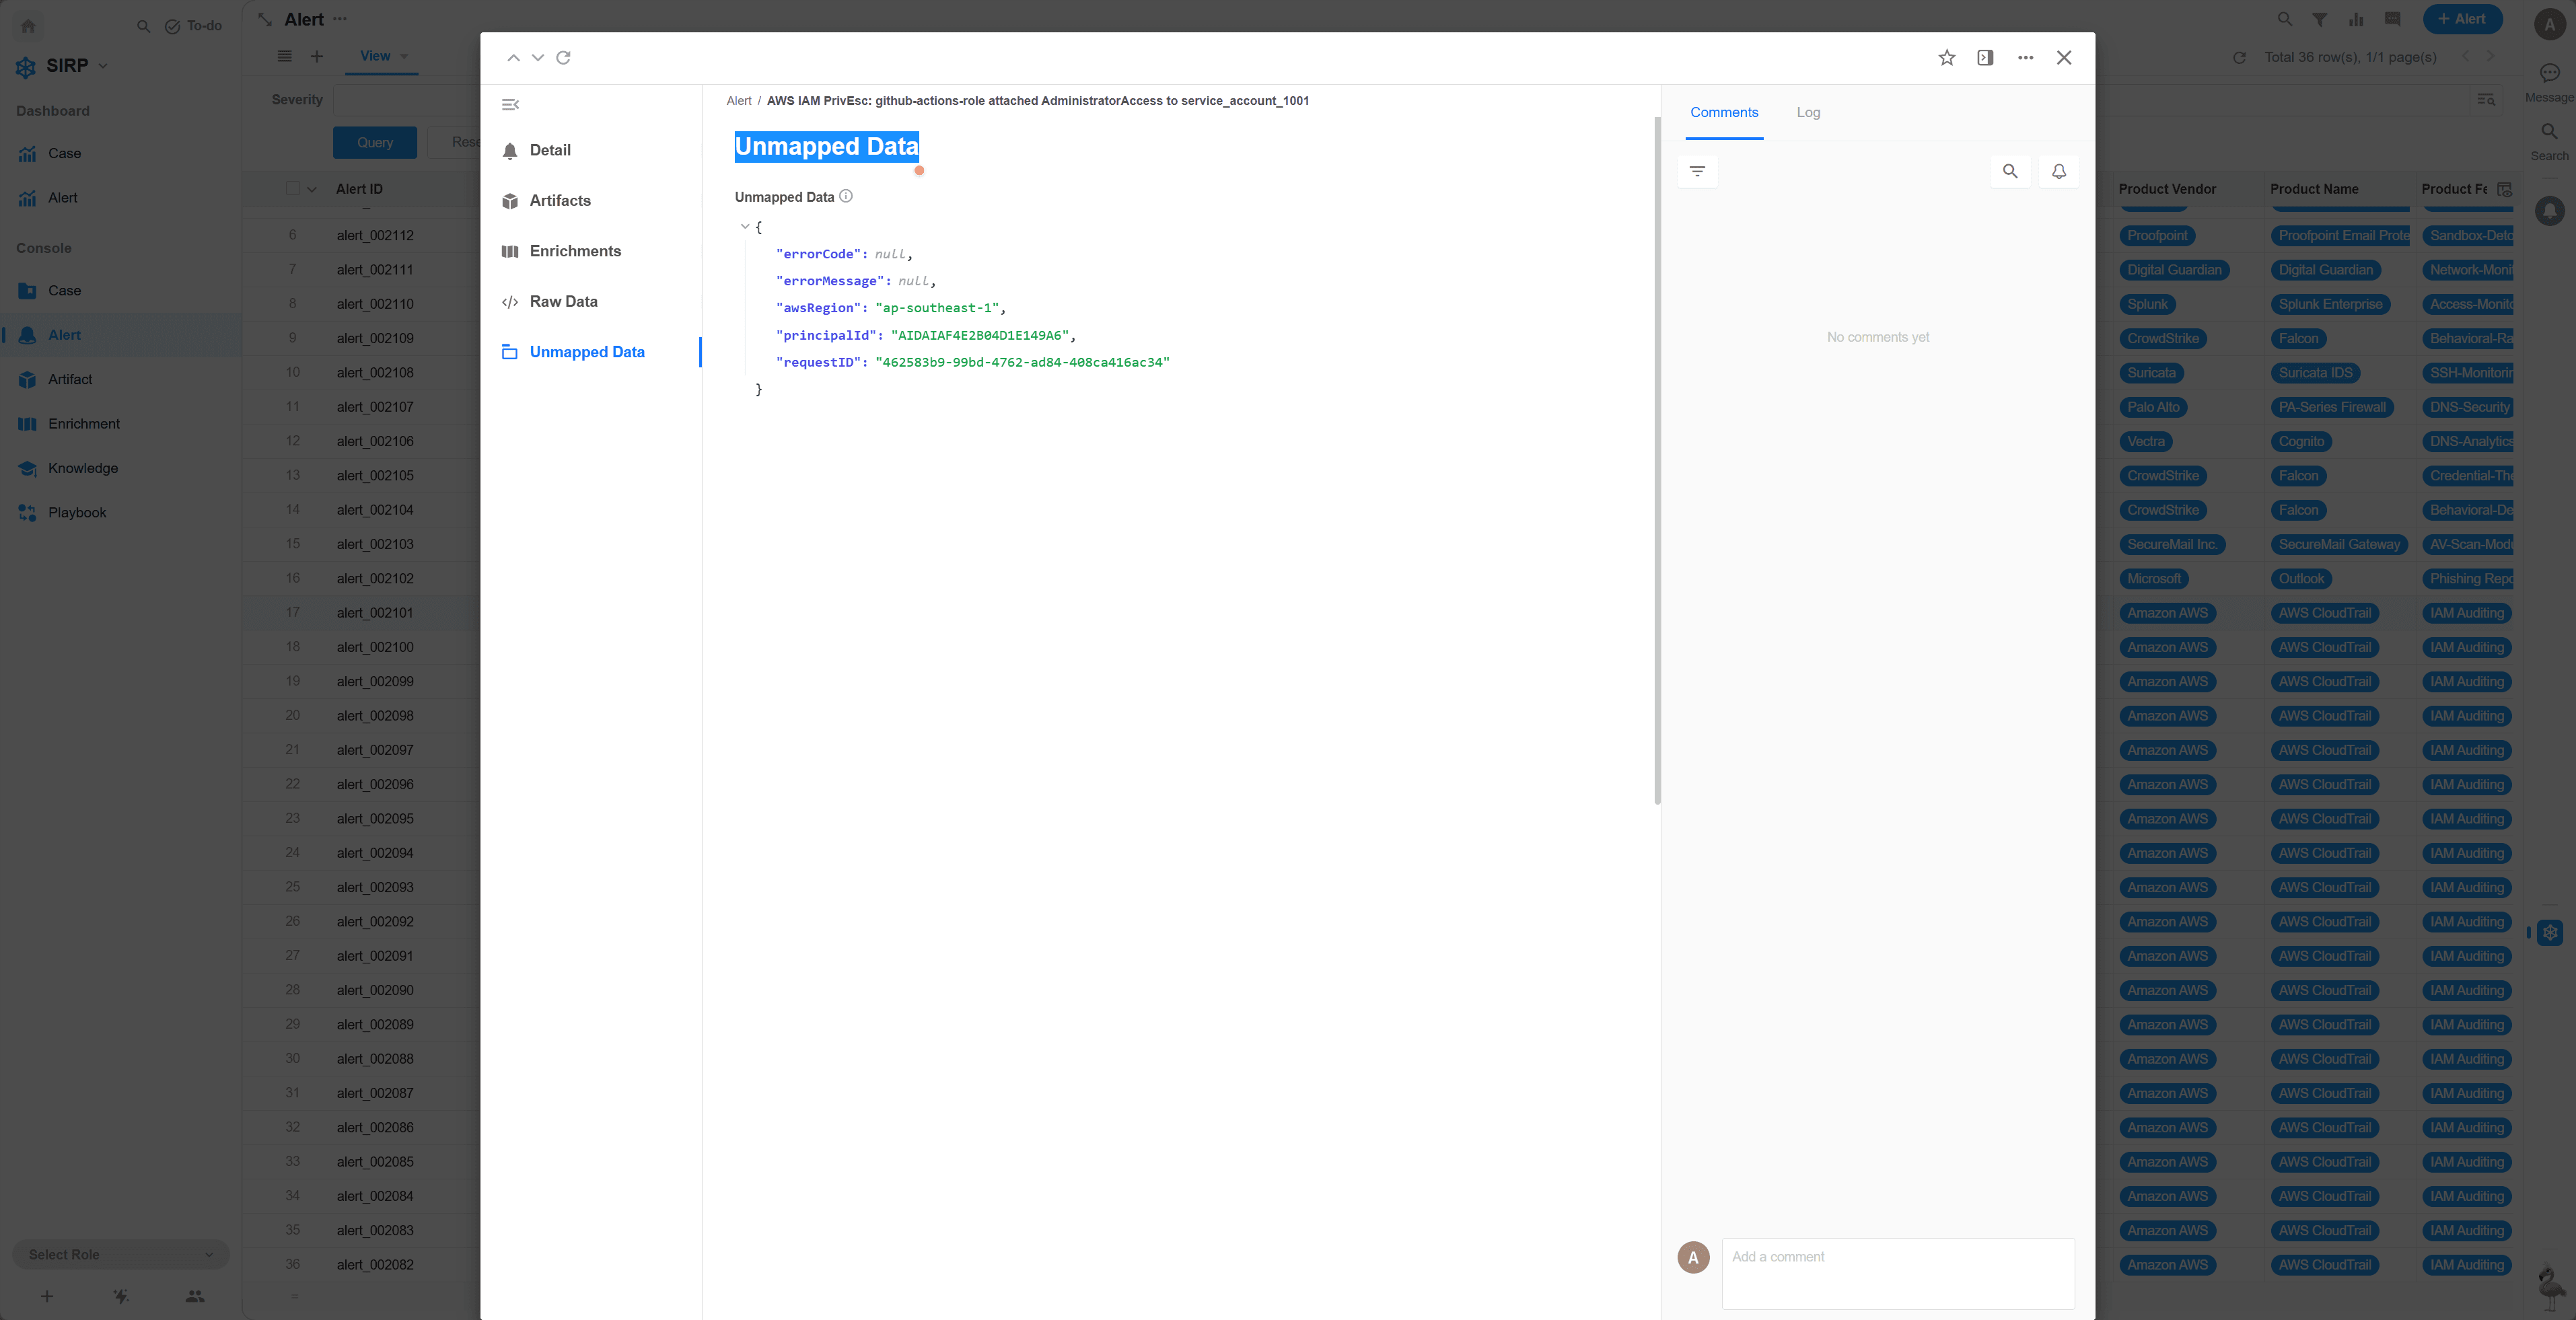Collapse the JSON object tree

[745, 227]
